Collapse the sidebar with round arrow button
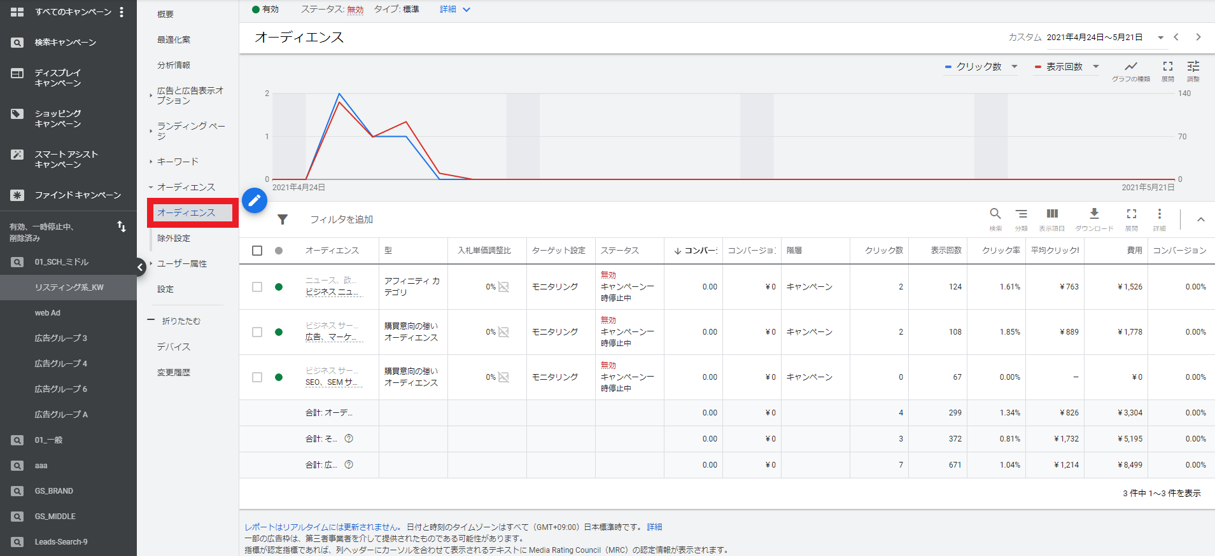 (x=141, y=267)
